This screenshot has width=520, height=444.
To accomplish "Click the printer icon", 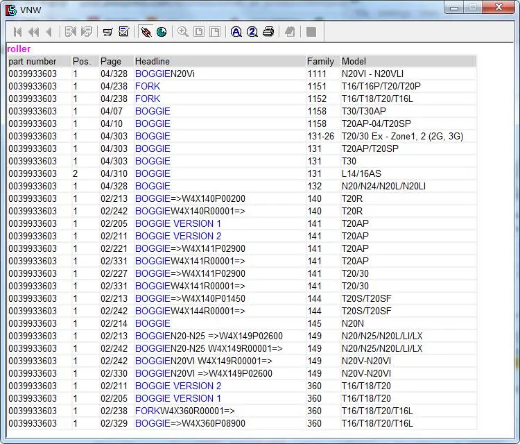I will [268, 32].
